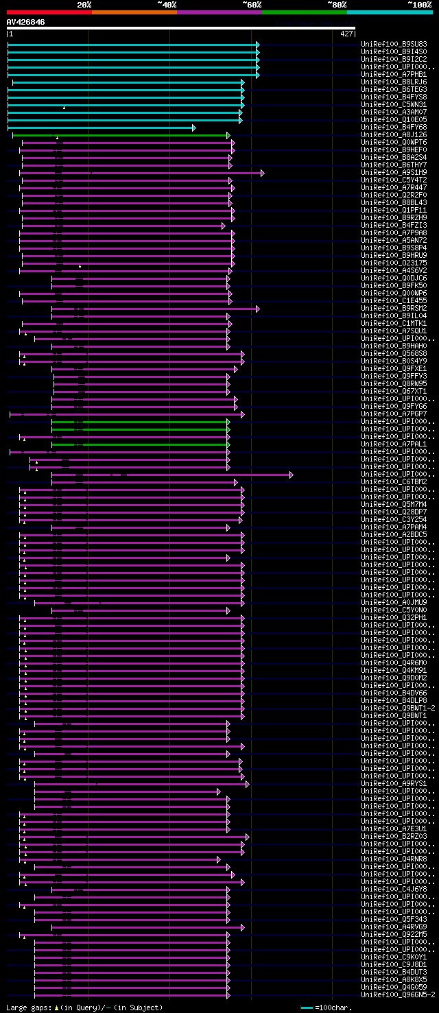Select the UniRef100_Q4R6M0 label
This screenshot has width=439, height=1013.
394,663
